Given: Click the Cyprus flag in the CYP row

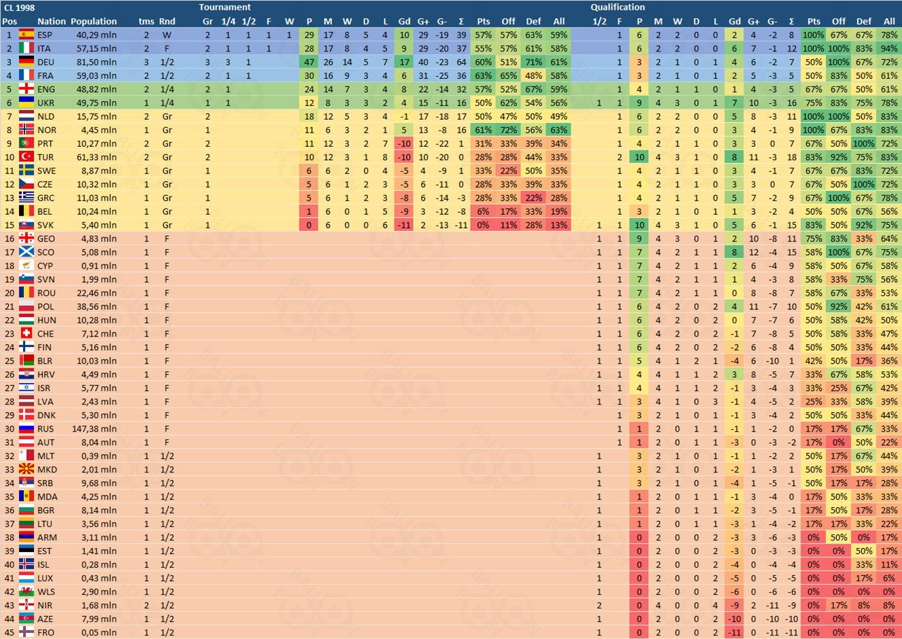Looking at the screenshot, I should [27, 266].
